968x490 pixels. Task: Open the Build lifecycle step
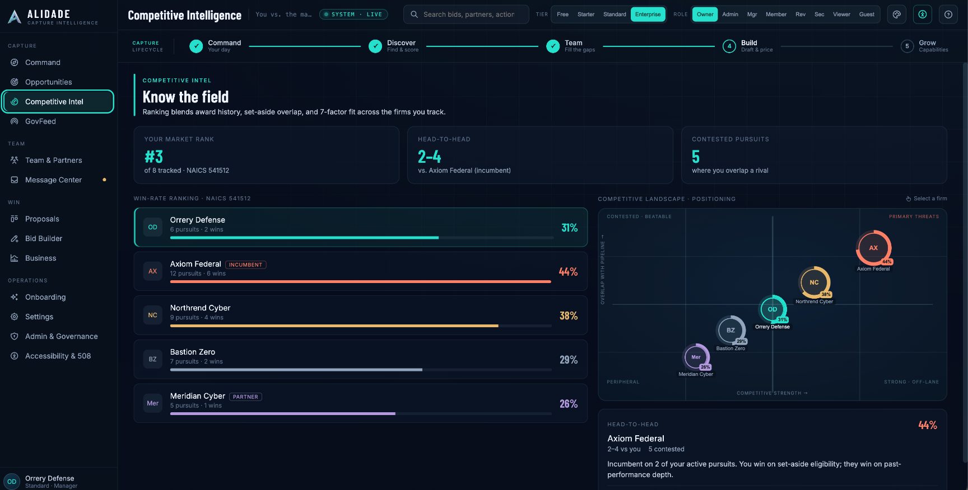[x=748, y=46]
